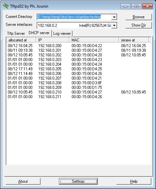Viewport: 156px width, 189px height.
Task: Click the MAC column header
Action: pos(94,40)
